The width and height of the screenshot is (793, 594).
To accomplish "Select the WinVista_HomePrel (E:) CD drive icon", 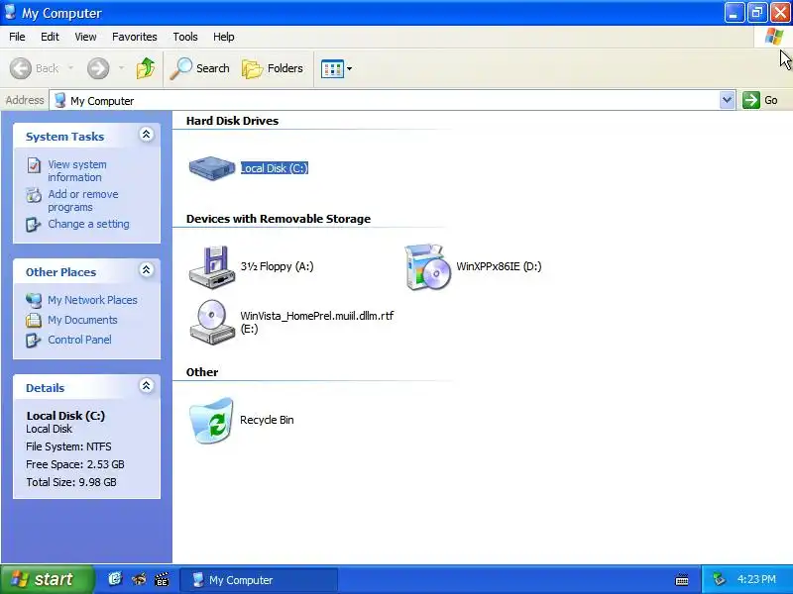I will (212, 322).
